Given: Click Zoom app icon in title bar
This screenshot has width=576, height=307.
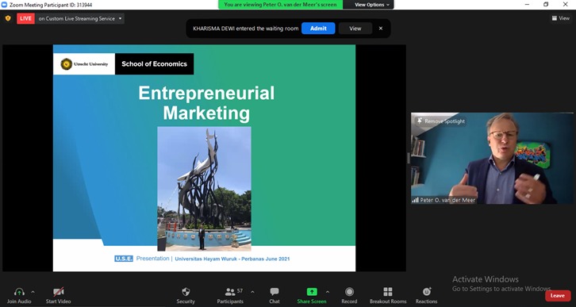Looking at the screenshot, I should coord(5,5).
